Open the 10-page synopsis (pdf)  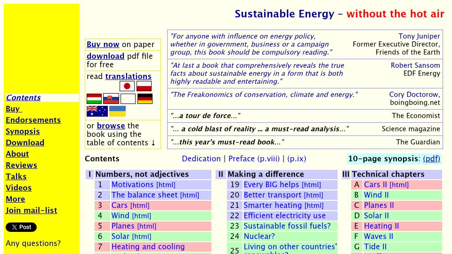432,159
